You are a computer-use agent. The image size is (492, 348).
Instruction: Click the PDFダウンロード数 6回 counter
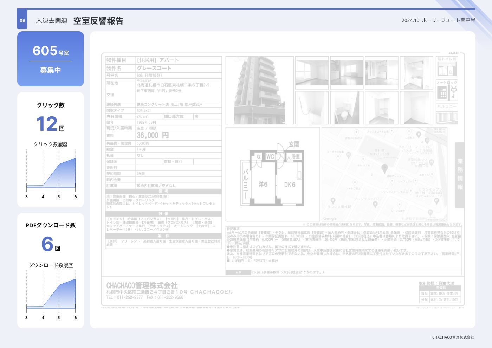[51, 244]
